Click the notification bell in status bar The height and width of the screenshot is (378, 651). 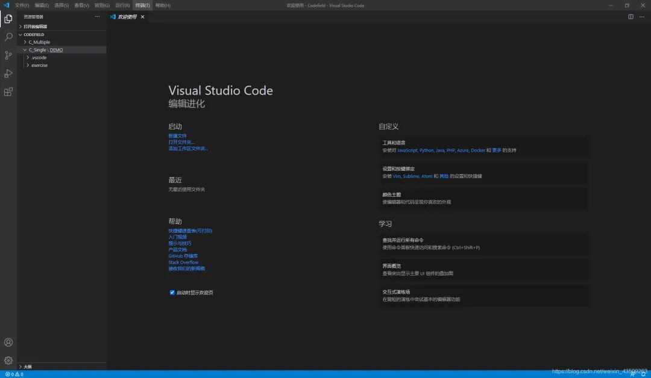click(643, 374)
